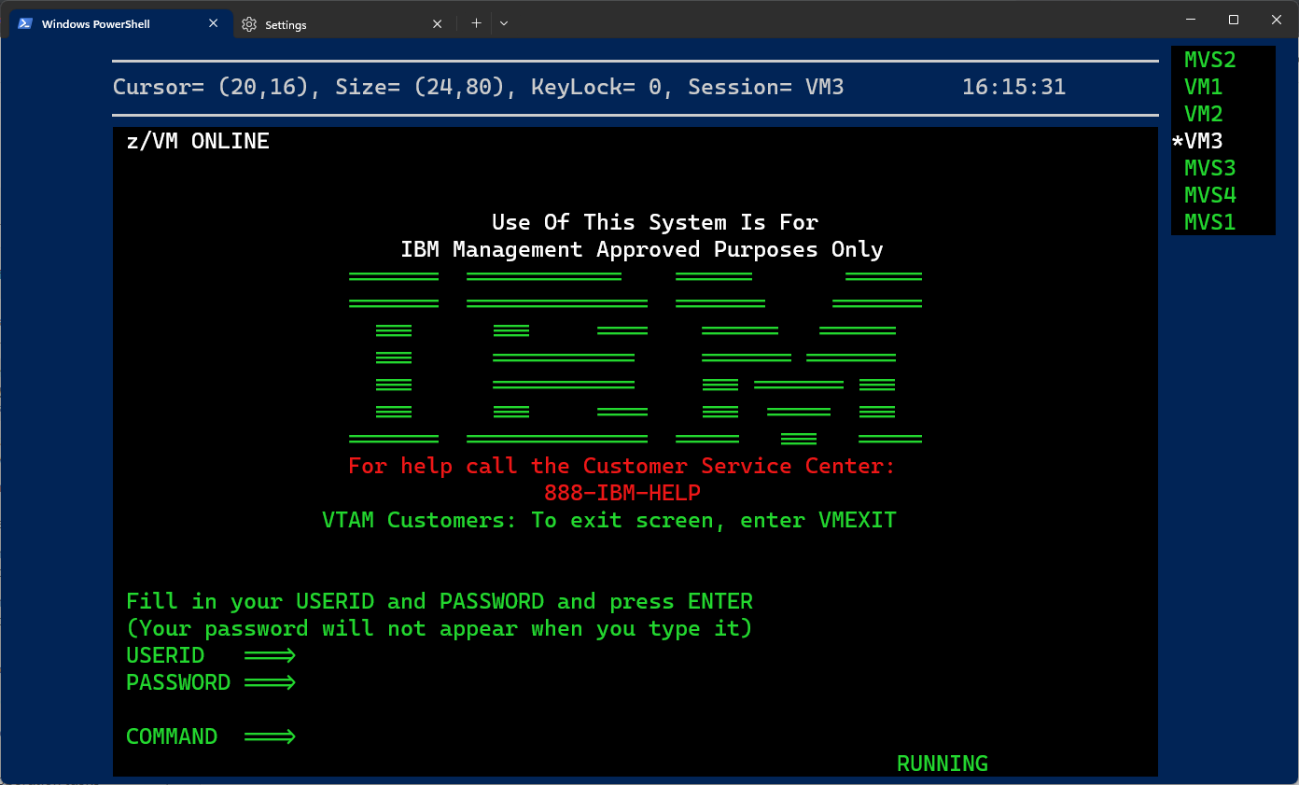Image resolution: width=1299 pixels, height=785 pixels.
Task: Click the PowerShell icon in the first tab
Action: click(x=25, y=23)
